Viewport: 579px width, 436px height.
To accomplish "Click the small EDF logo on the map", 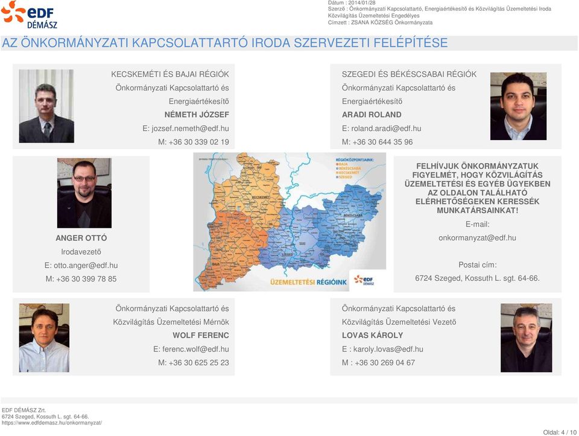I will [x=364, y=280].
